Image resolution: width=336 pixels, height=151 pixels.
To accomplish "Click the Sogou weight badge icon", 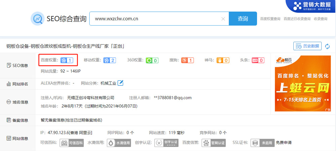I will [187, 61].
